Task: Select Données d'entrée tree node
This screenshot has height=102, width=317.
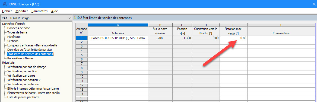Action: pyautogui.click(x=14, y=24)
